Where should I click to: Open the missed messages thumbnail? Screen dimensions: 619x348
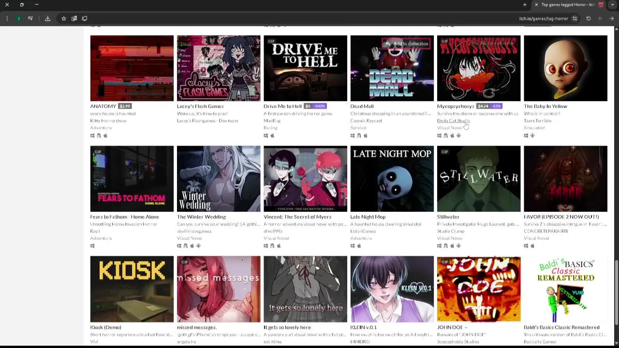click(219, 289)
